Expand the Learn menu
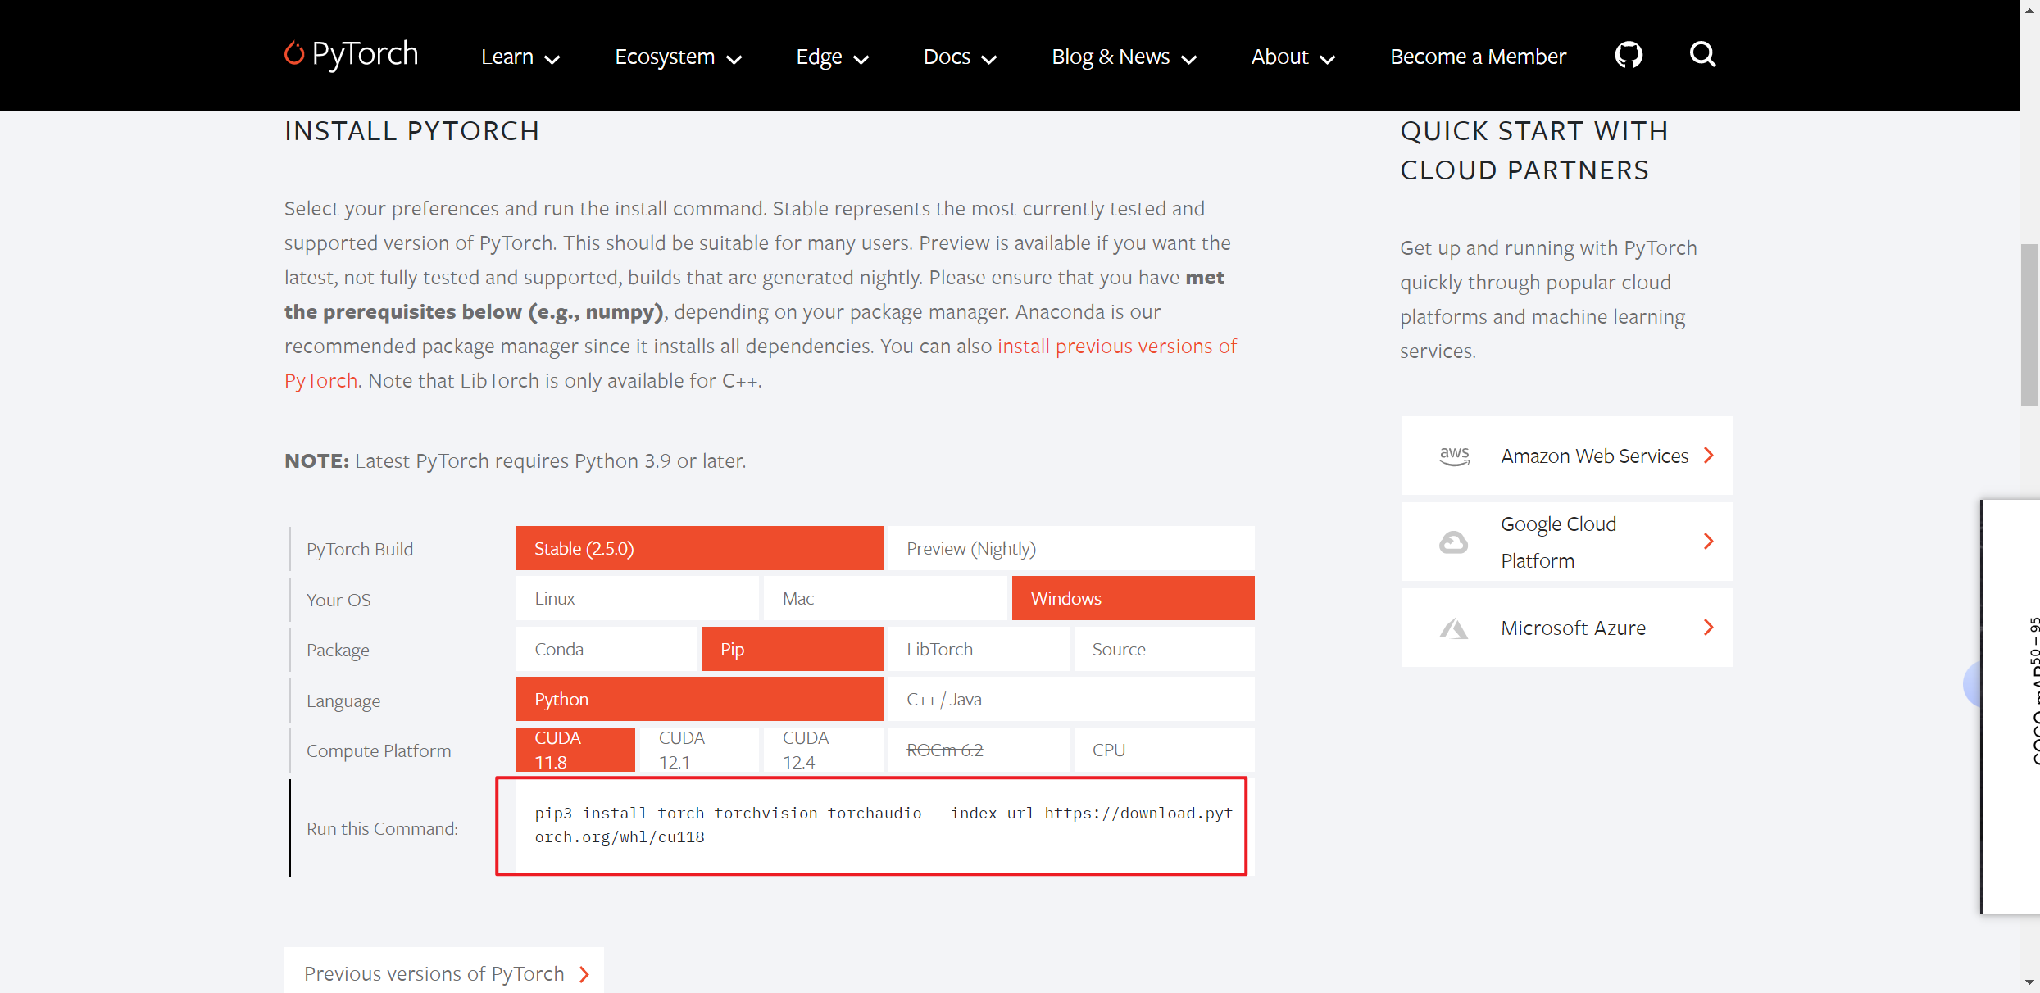Screen dimensions: 2040x993 tap(520, 57)
